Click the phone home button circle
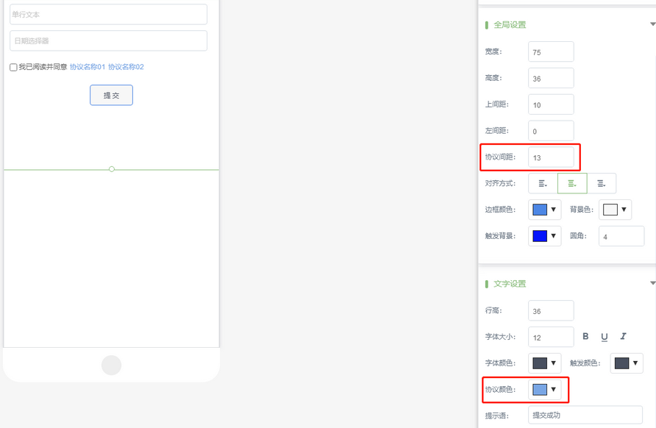Viewport: 656px width, 428px height. click(x=111, y=365)
